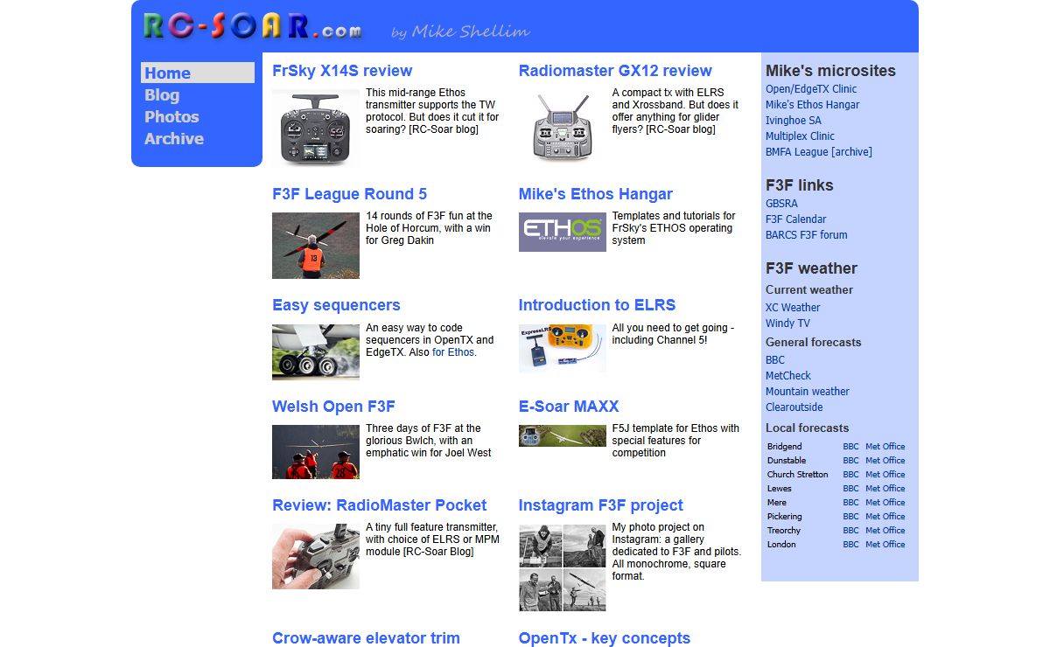The height and width of the screenshot is (647, 1050).
Task: Click the FrSky X14S transmitter thumbnail
Action: tap(316, 128)
